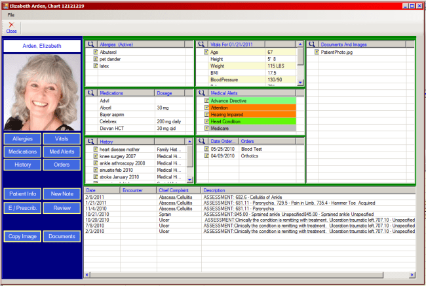The width and height of the screenshot is (426, 286).
Task: Open Patient Info
Action: tap(22, 194)
